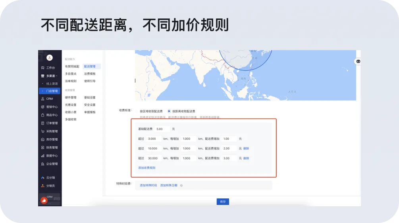Delete the 10.000 km fee rule
The width and height of the screenshot is (399, 223).
tap(246, 149)
